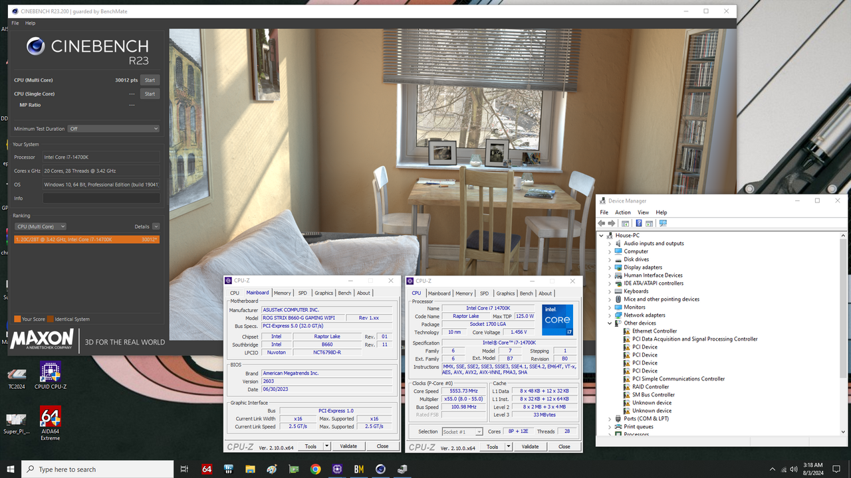
Task: Open the AIDA64 Extreme desktop icon
Action: (x=50, y=418)
